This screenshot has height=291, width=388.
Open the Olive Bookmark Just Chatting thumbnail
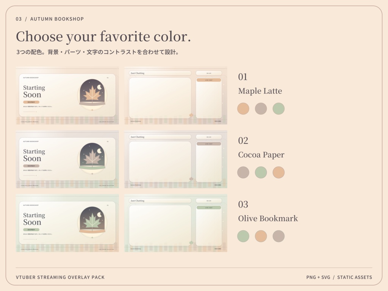click(176, 223)
